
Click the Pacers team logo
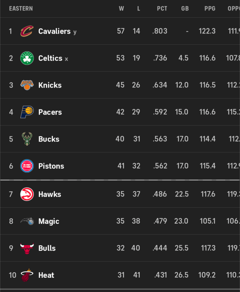[x=27, y=112]
